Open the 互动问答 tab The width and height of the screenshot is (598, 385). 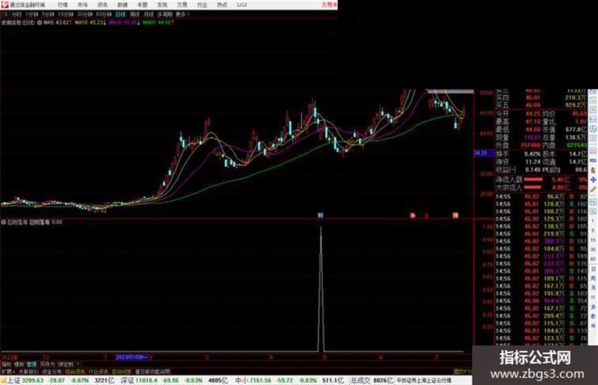[121, 371]
